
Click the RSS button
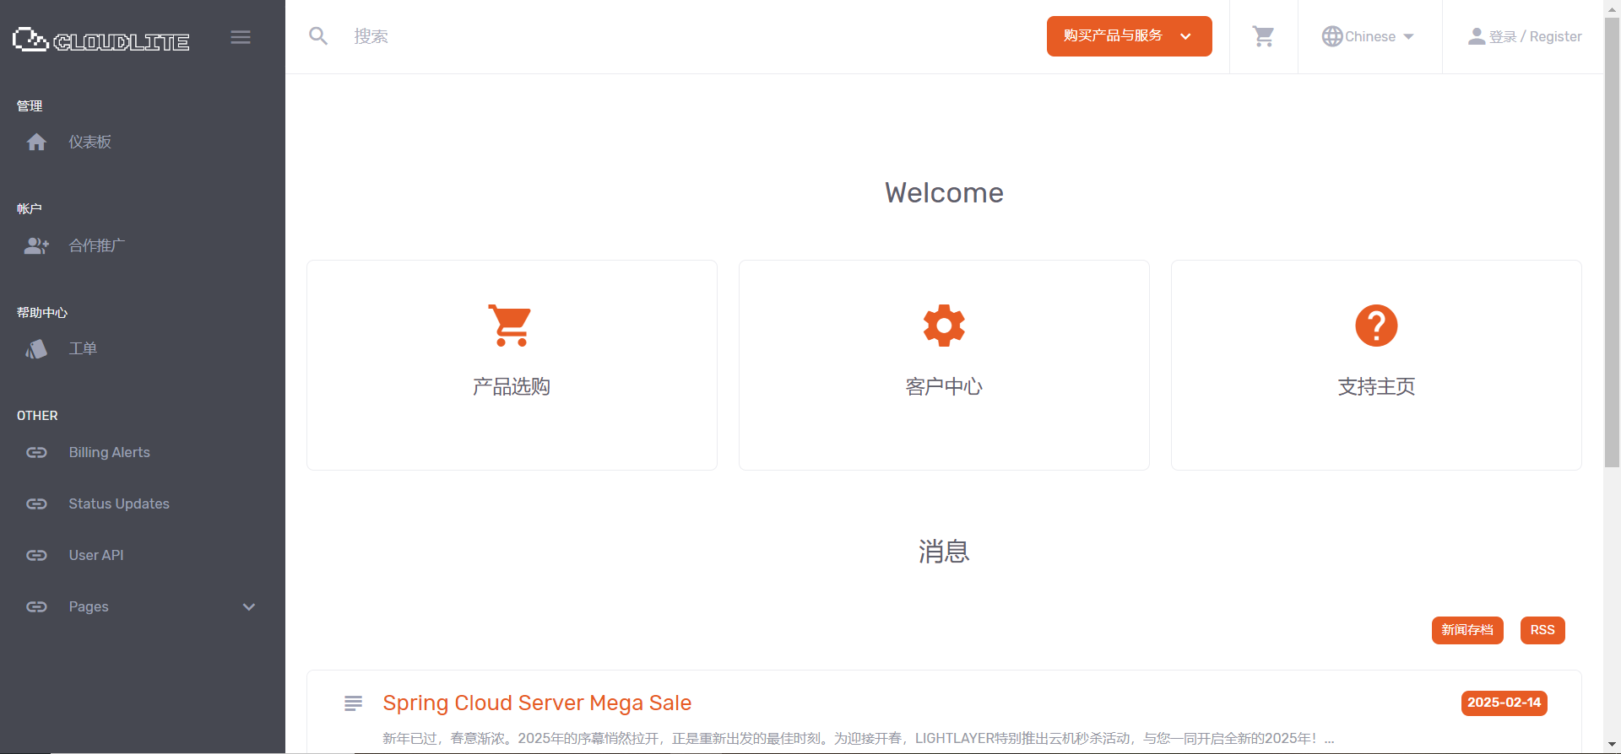pyautogui.click(x=1542, y=630)
